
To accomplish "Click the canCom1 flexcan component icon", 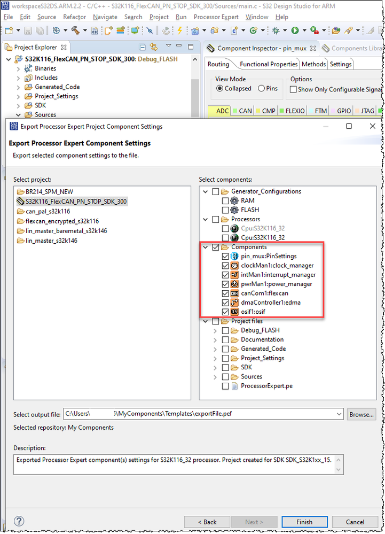I will (x=234, y=293).
